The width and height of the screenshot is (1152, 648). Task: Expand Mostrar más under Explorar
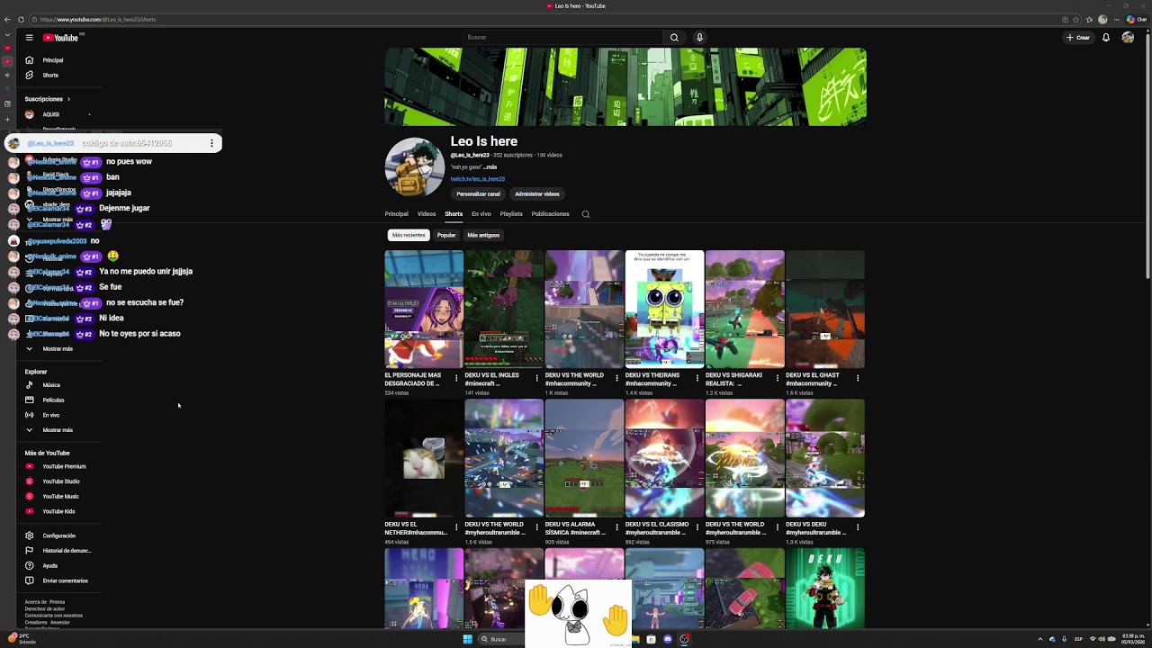(x=58, y=430)
